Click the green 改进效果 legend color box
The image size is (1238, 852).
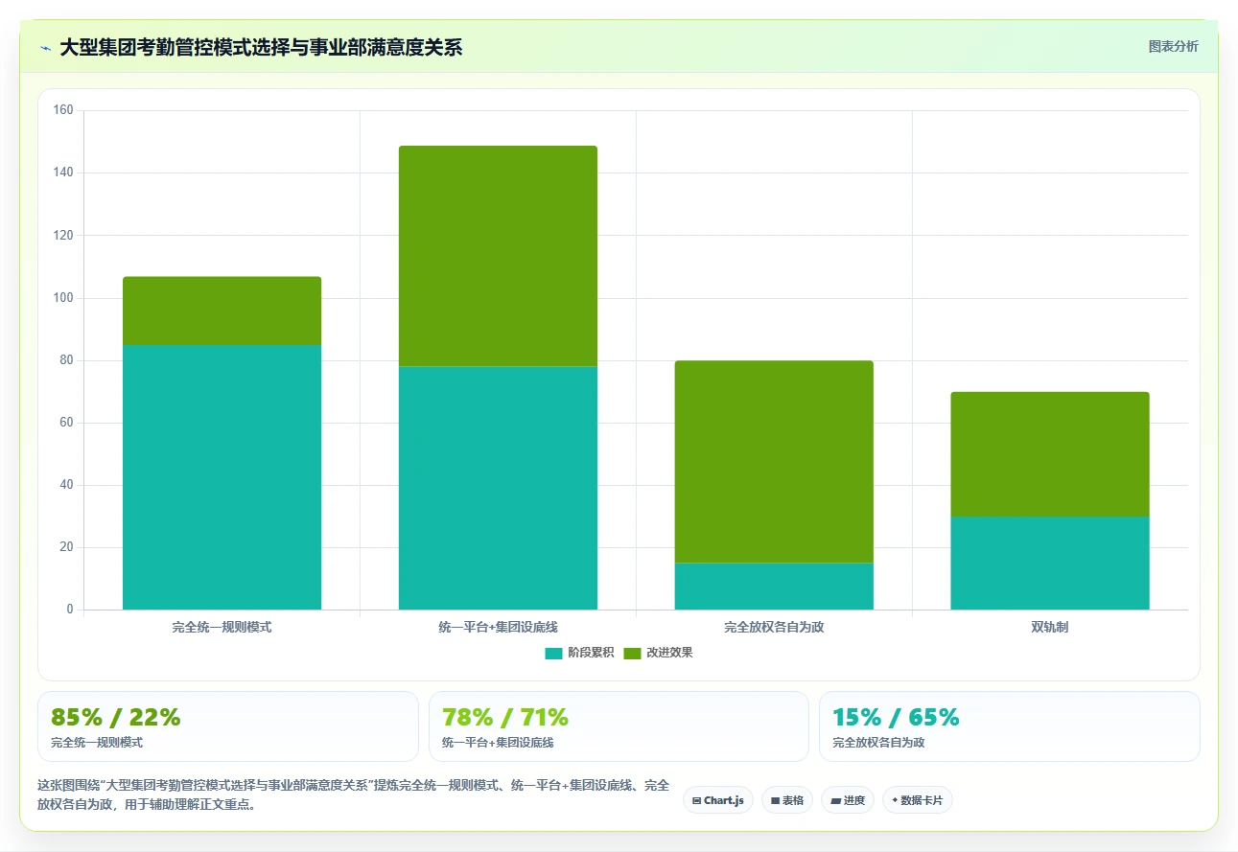pyautogui.click(x=632, y=653)
